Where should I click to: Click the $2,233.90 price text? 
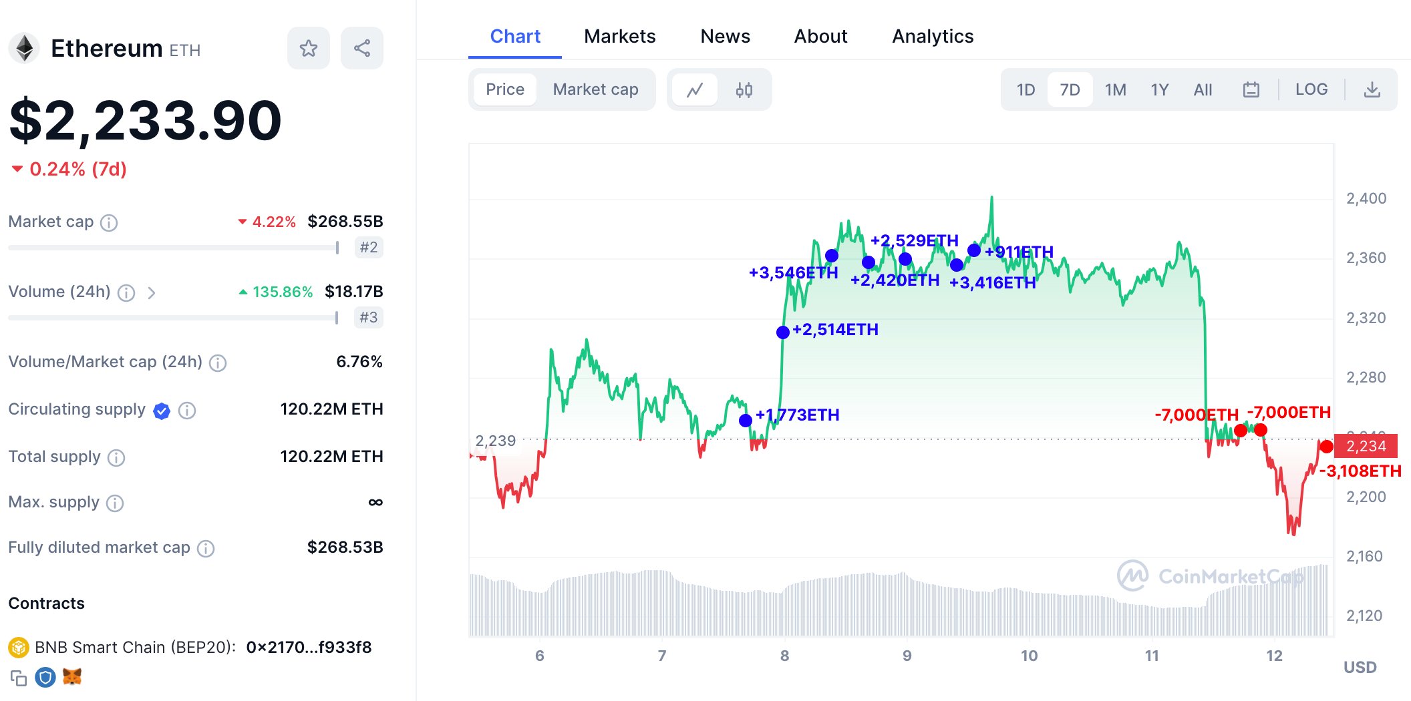pyautogui.click(x=146, y=121)
